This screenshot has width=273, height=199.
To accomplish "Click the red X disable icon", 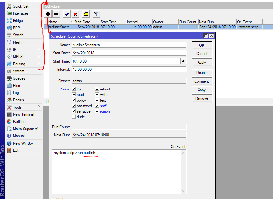I will coord(75,14).
